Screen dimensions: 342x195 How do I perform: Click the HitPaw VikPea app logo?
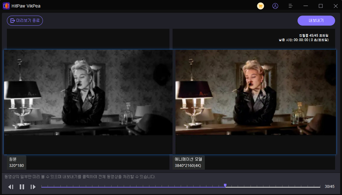pos(6,6)
